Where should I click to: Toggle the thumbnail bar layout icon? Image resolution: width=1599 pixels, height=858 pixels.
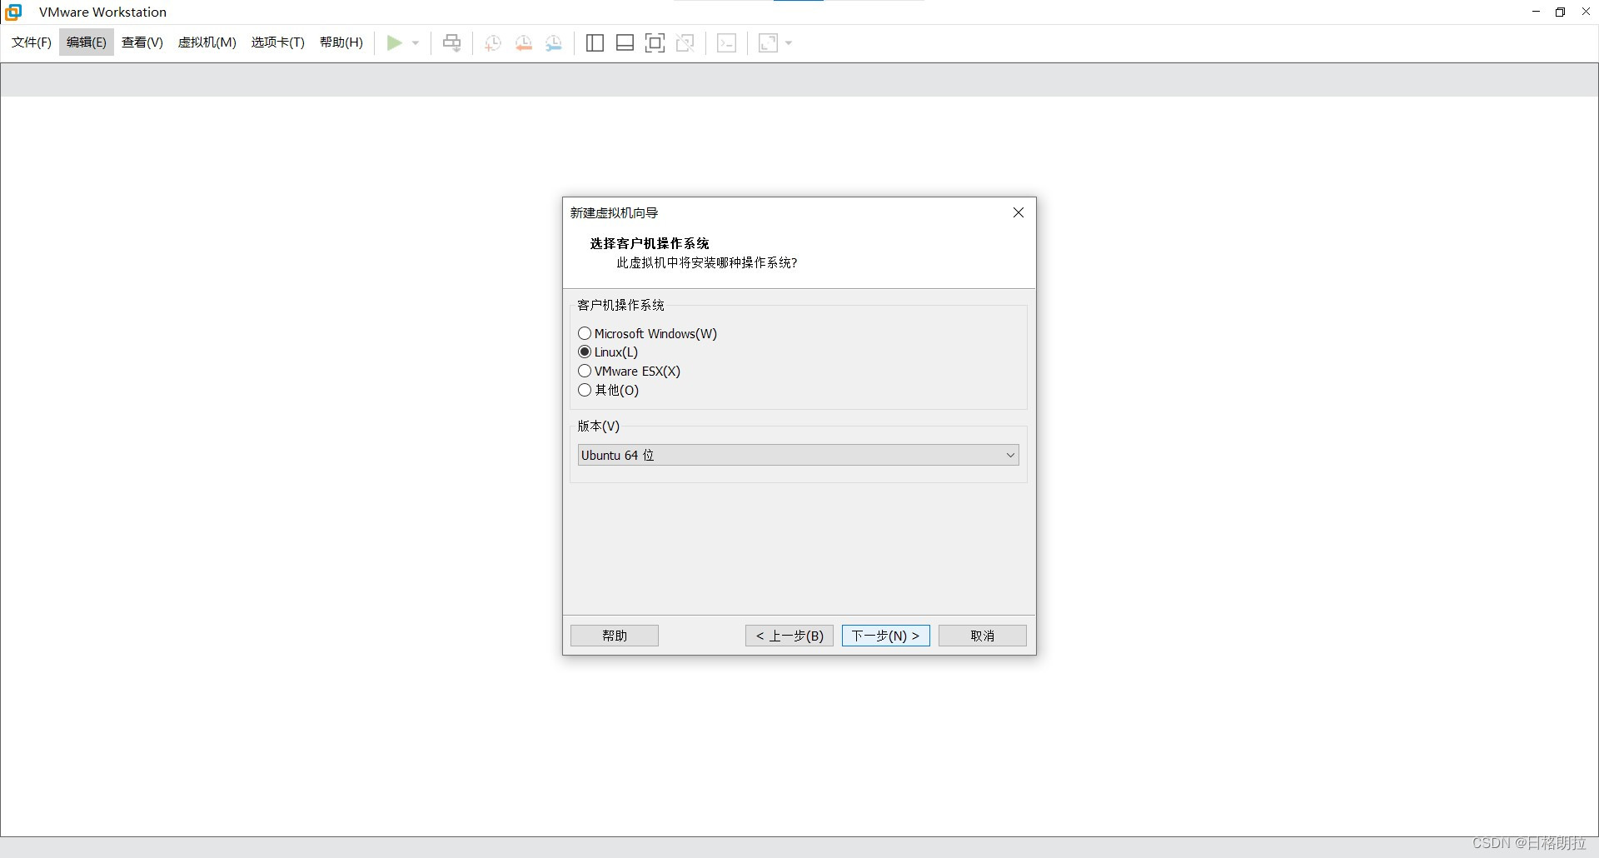pyautogui.click(x=625, y=42)
